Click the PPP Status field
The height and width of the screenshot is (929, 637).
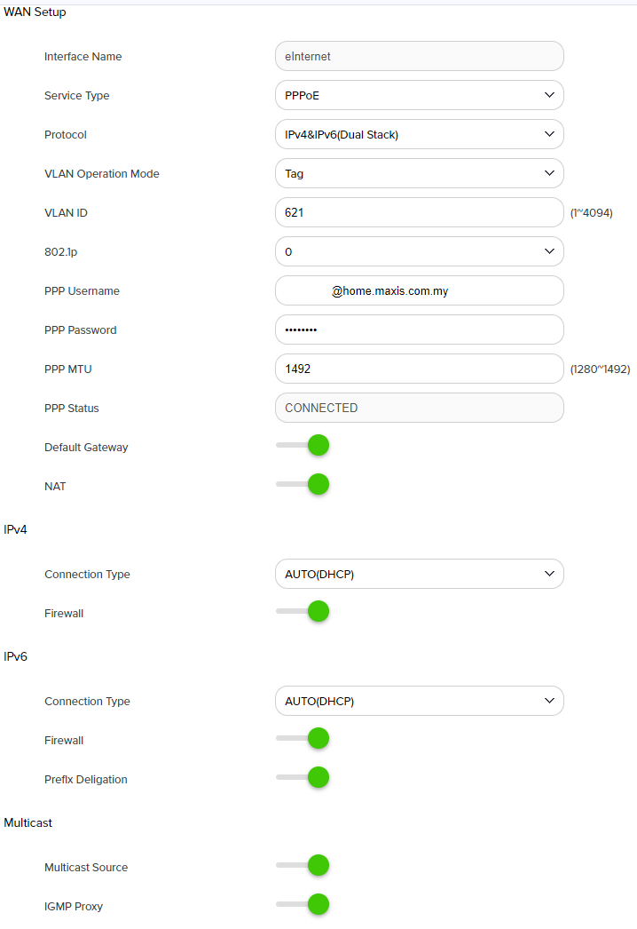[x=419, y=408]
